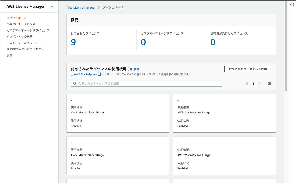Screen dimensions: 296x184
Task: Select page number 1 in pagination
Action: coord(253,84)
